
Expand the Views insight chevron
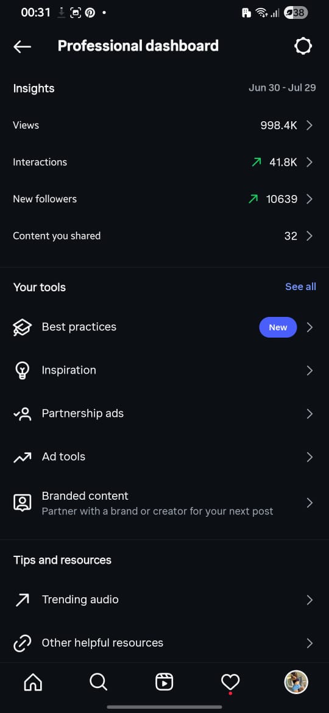click(310, 125)
